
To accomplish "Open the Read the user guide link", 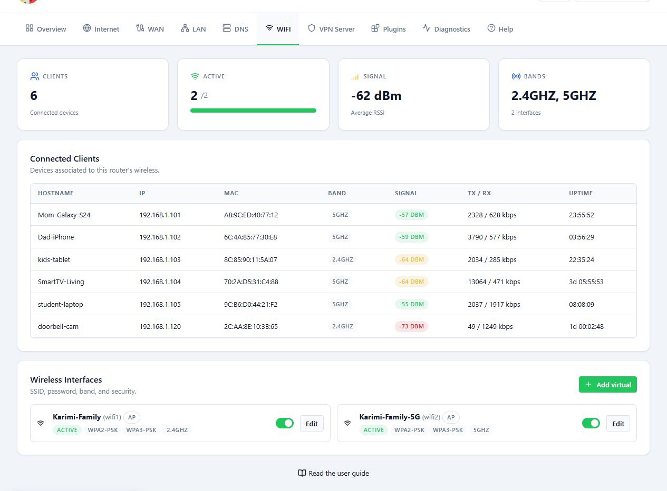I will pos(334,473).
